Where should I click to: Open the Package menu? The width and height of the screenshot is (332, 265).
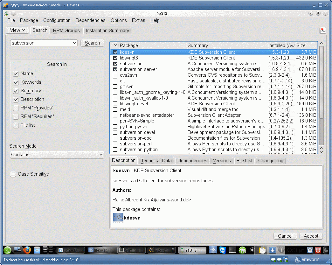click(x=29, y=21)
